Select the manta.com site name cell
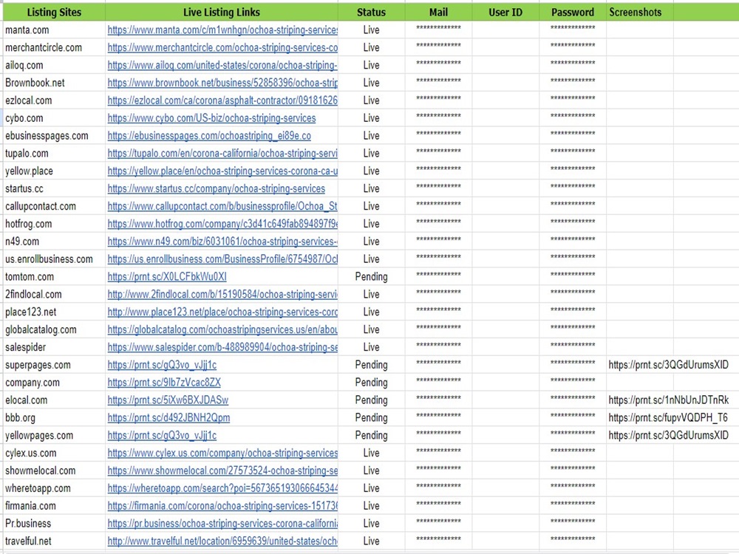739x554 pixels. (54, 30)
